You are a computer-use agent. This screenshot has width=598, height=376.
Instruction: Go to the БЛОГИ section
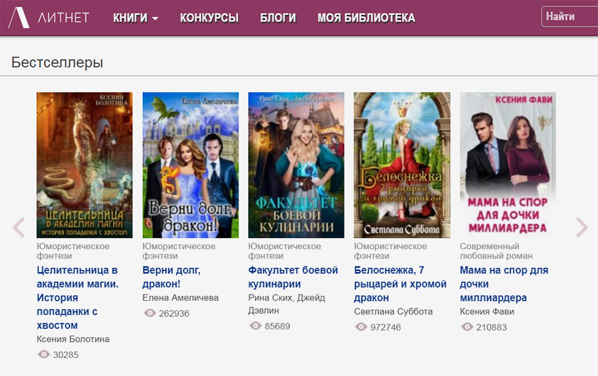pos(278,18)
